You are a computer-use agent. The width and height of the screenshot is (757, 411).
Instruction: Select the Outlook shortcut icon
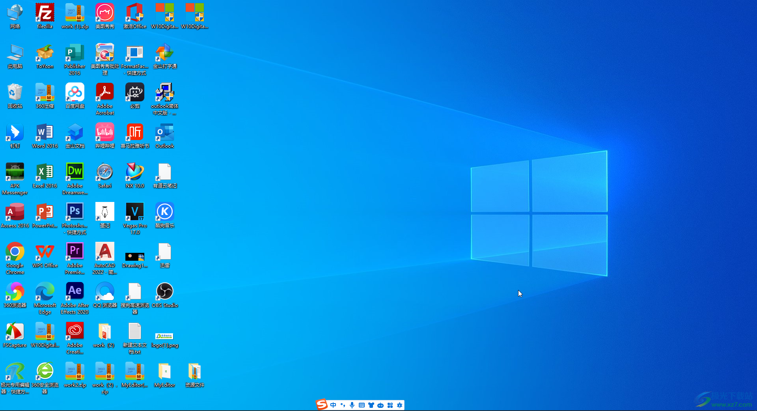pos(165,133)
